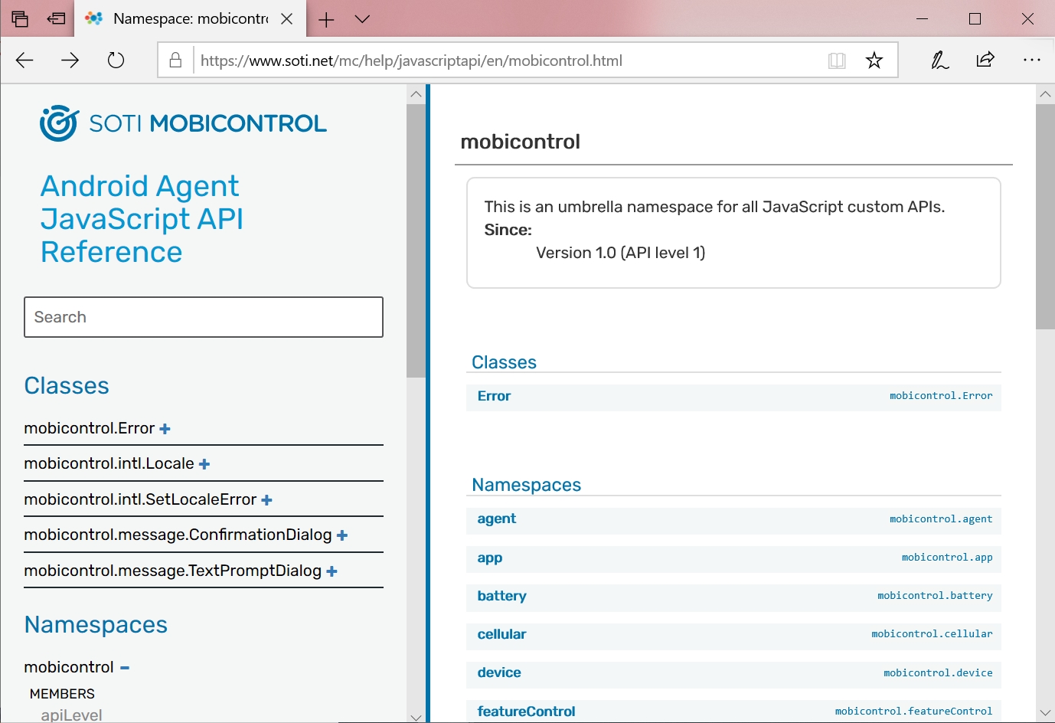
Task: Set aside tabs icon in title bar
Action: click(56, 19)
